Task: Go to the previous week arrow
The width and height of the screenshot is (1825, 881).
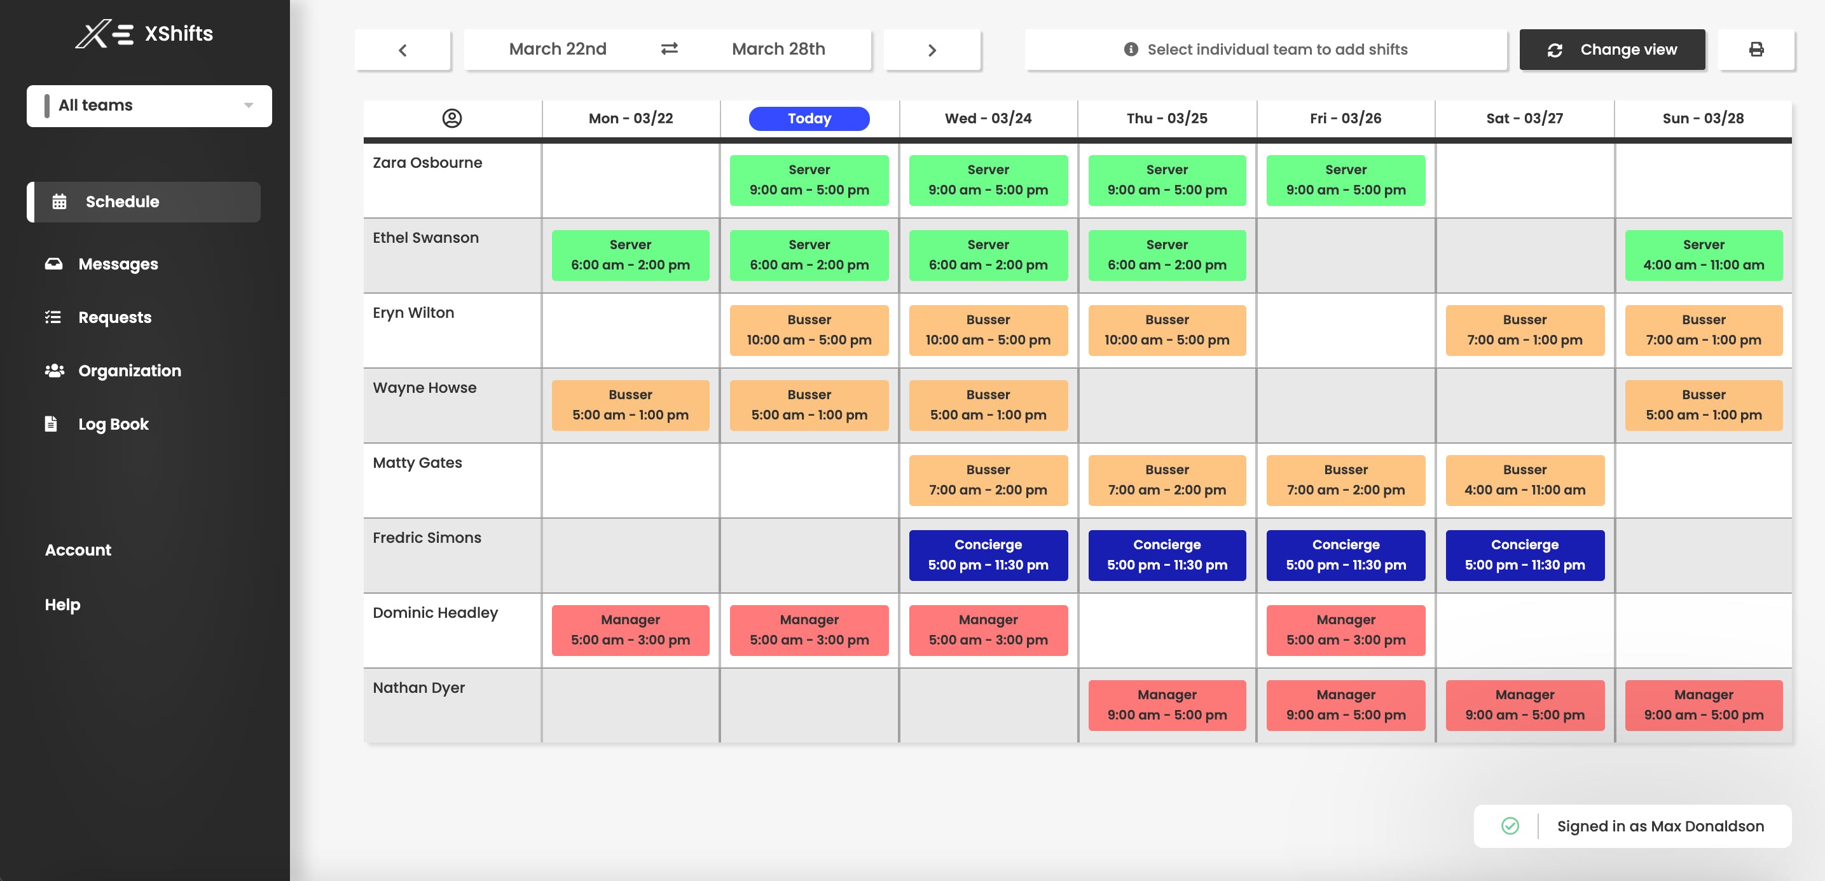Action: pyautogui.click(x=403, y=50)
